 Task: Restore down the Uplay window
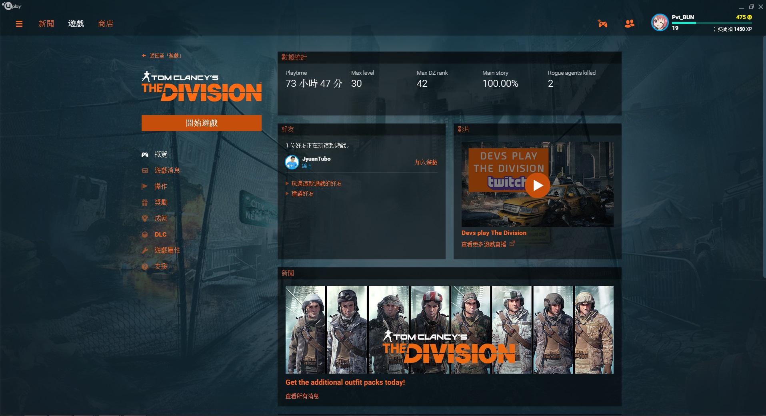tap(752, 7)
